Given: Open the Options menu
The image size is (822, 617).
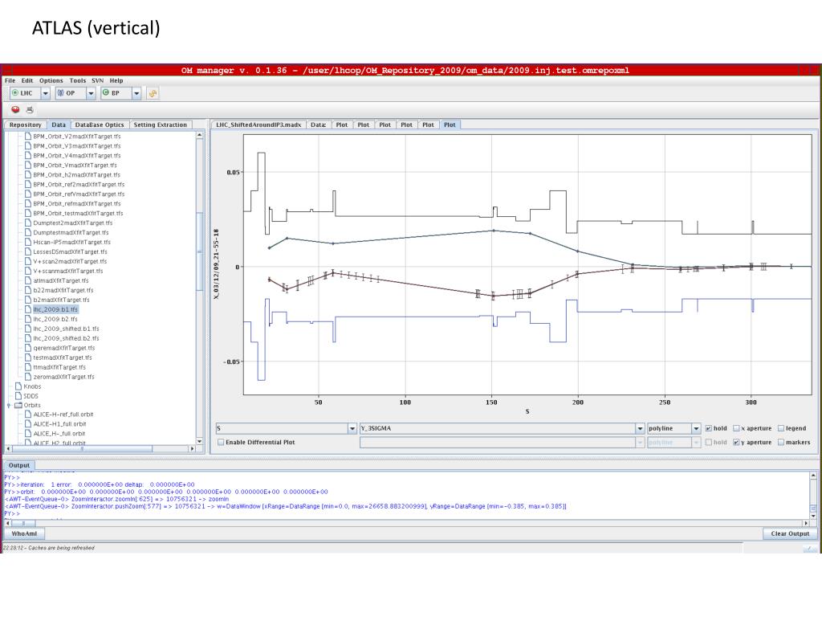Looking at the screenshot, I should [51, 81].
